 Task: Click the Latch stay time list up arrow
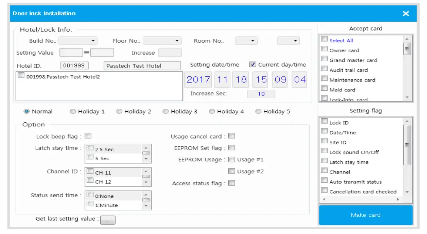(146, 148)
